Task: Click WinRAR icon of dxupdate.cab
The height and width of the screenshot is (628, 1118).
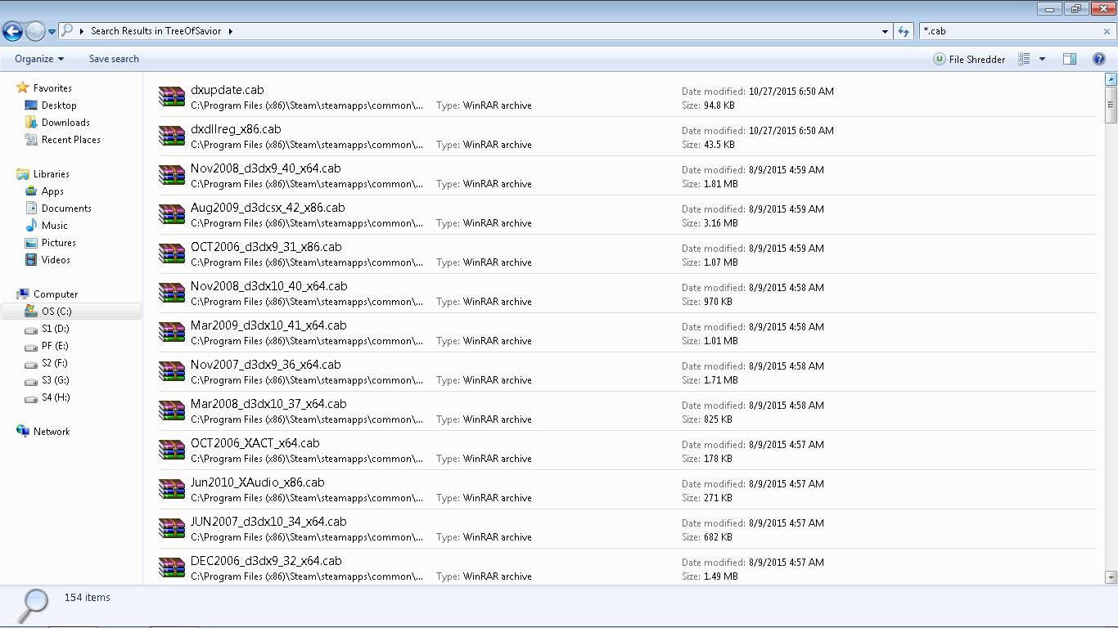Action: point(172,96)
